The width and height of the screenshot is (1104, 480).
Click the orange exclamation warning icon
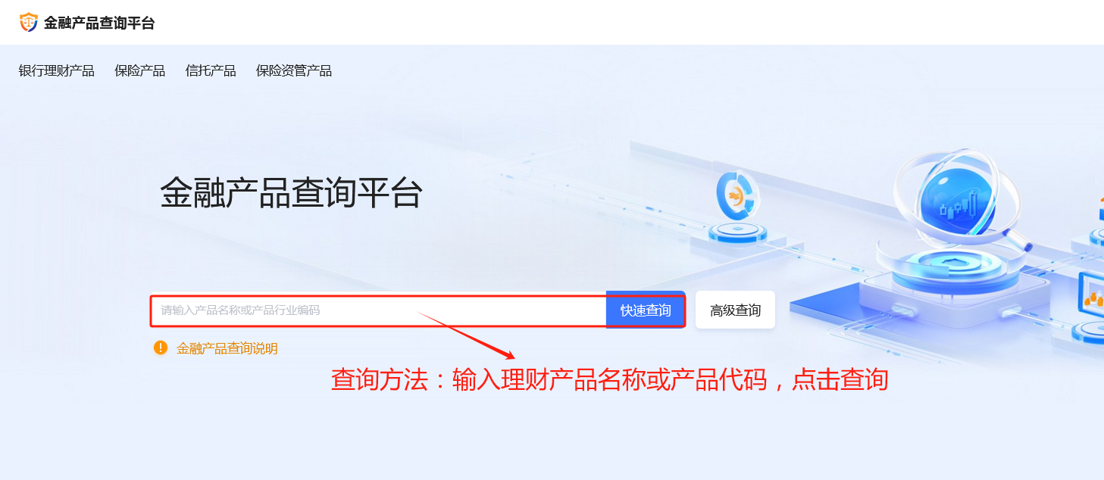161,348
